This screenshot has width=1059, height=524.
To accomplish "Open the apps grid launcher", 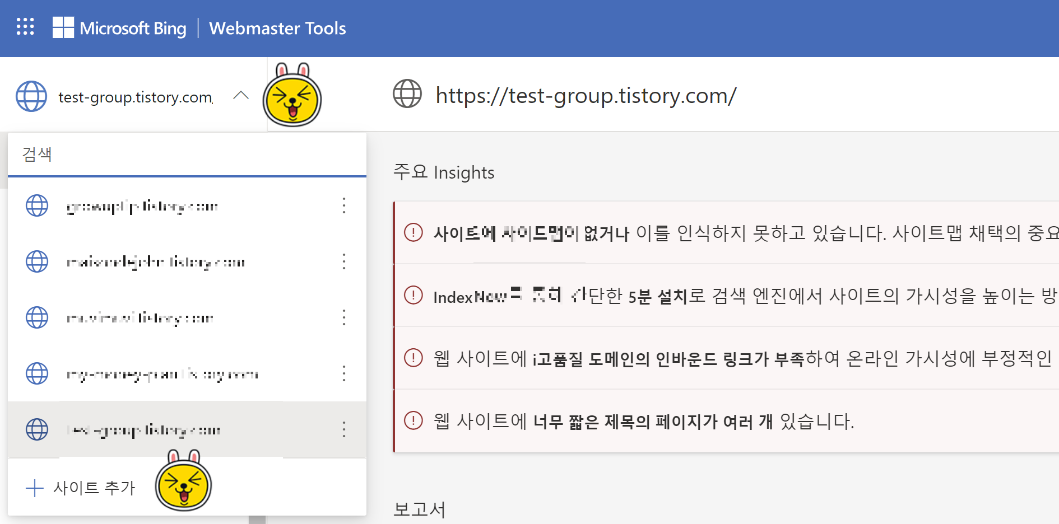I will click(x=25, y=26).
